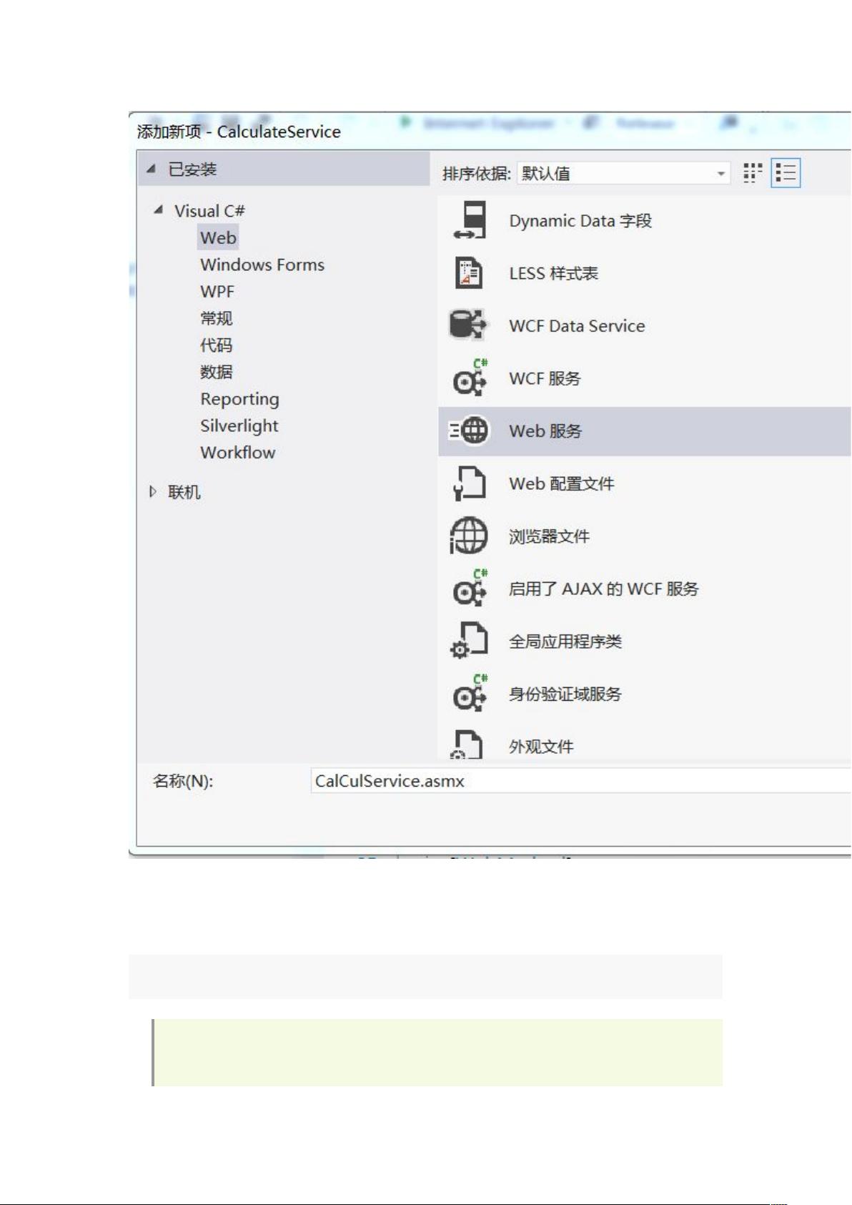
Task: Click the 名称(N): label
Action: pos(183,781)
